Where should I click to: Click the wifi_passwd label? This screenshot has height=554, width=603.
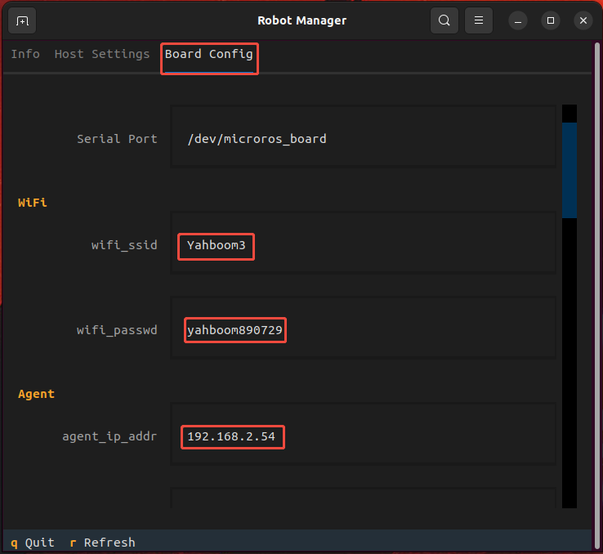pyautogui.click(x=117, y=330)
